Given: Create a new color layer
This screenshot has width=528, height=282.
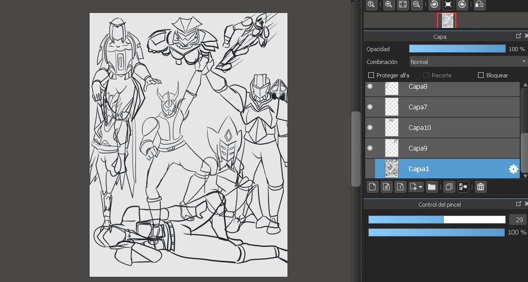Looking at the screenshot, I should pos(373,186).
